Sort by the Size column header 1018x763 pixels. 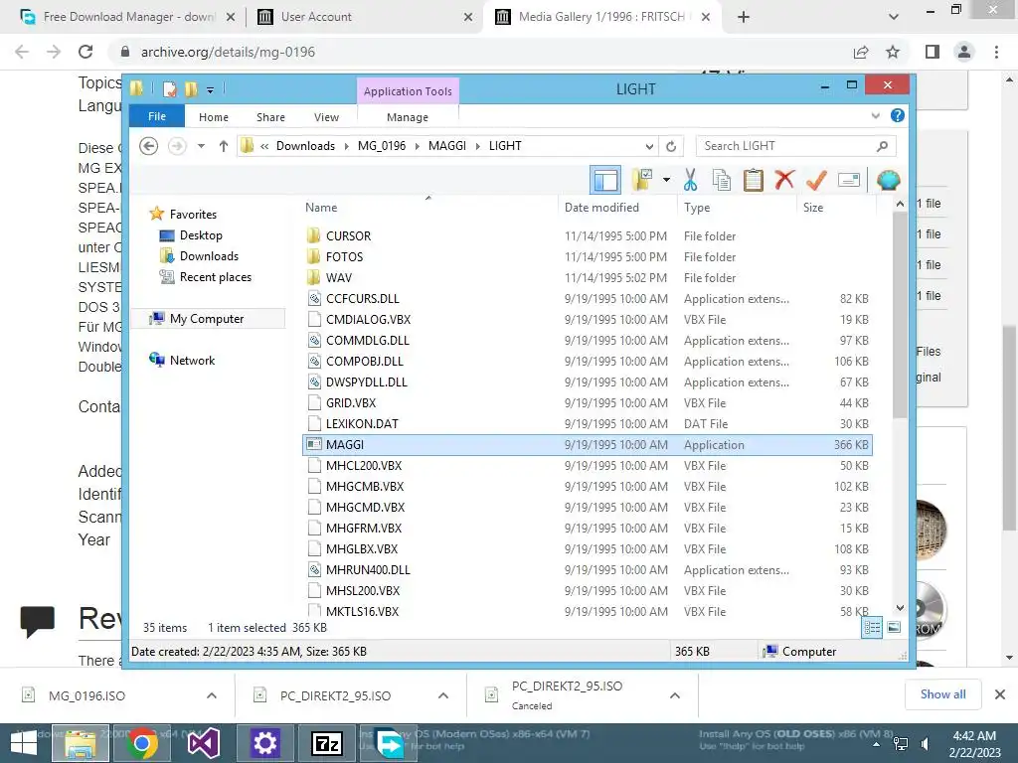tap(835, 207)
